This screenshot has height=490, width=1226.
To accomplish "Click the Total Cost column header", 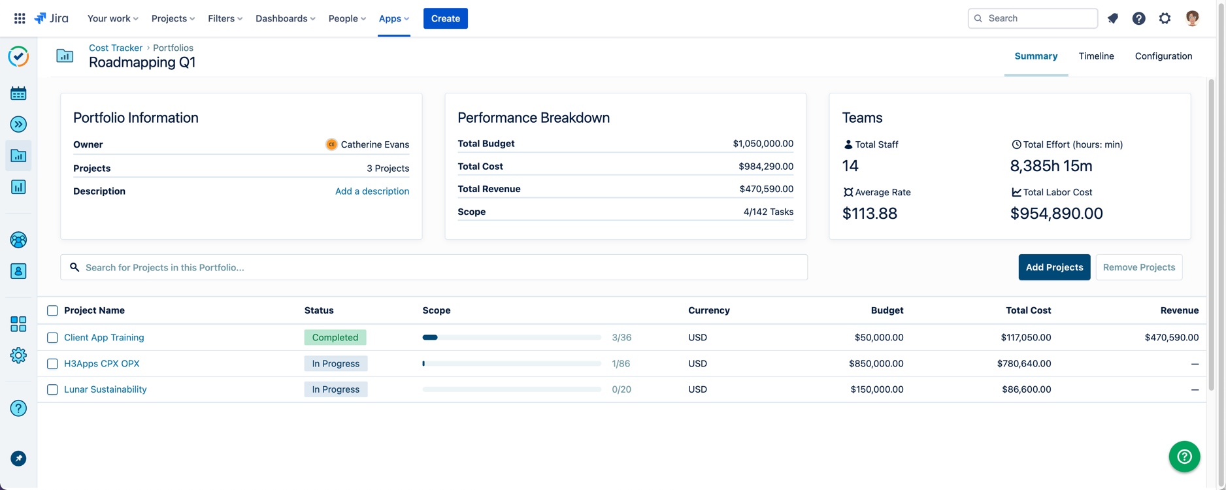I will click(x=1028, y=310).
